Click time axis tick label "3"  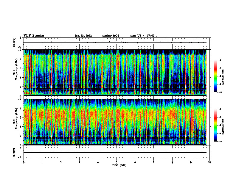[x=79, y=162]
